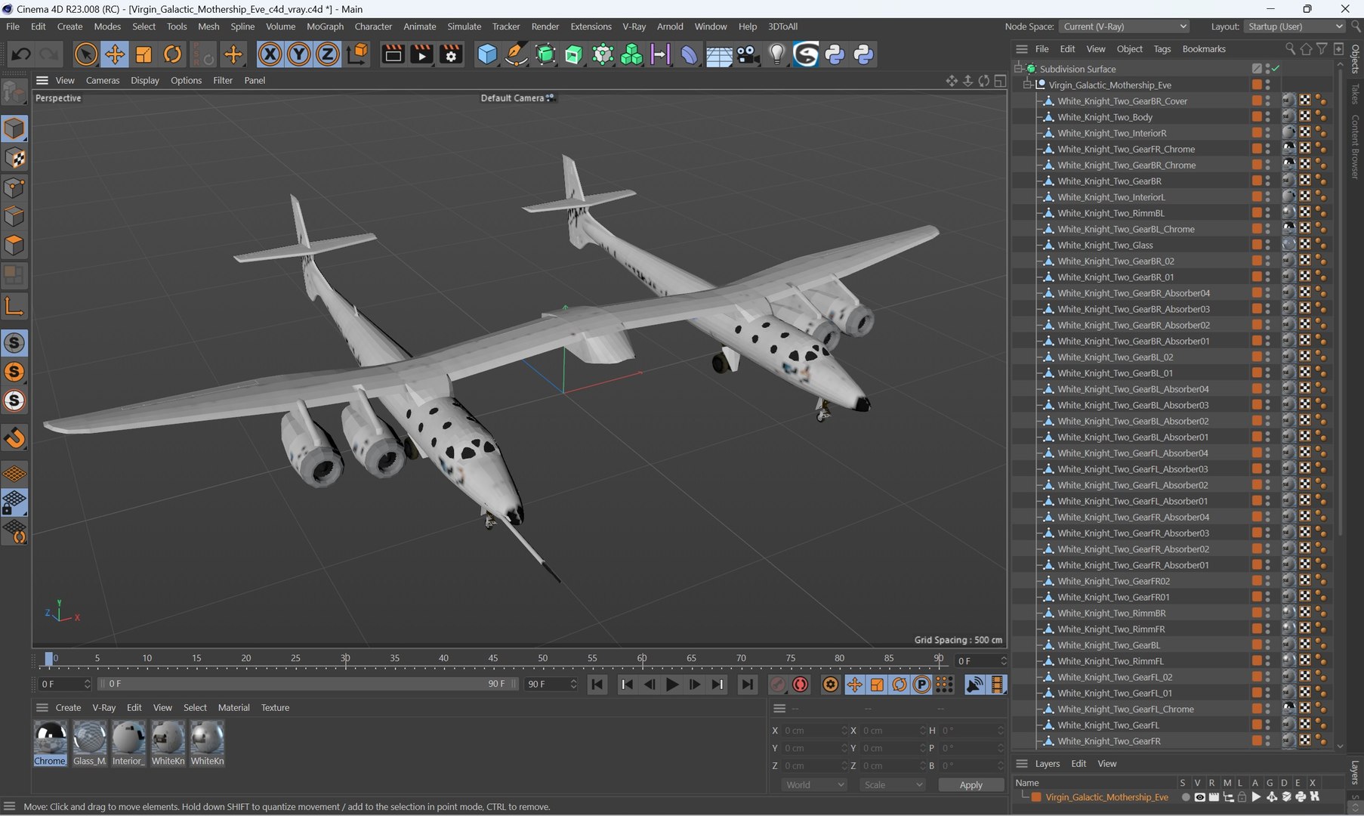The height and width of the screenshot is (816, 1364).
Task: Toggle visibility dots for White_Knight_Two_GearBR
Action: tap(1268, 181)
